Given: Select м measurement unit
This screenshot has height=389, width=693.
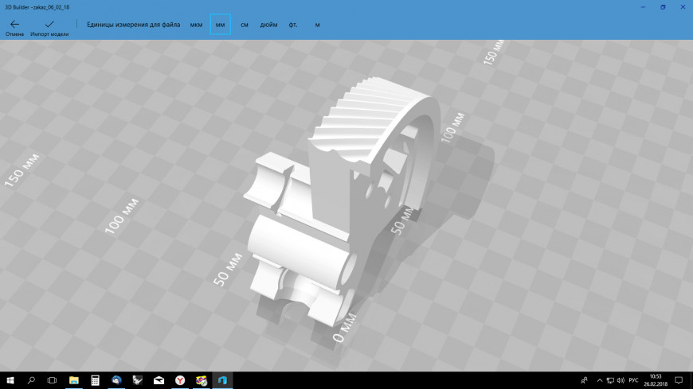Looking at the screenshot, I should click(x=317, y=25).
